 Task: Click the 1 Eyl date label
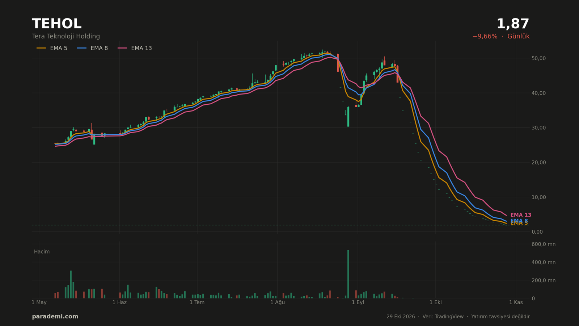tap(358, 302)
